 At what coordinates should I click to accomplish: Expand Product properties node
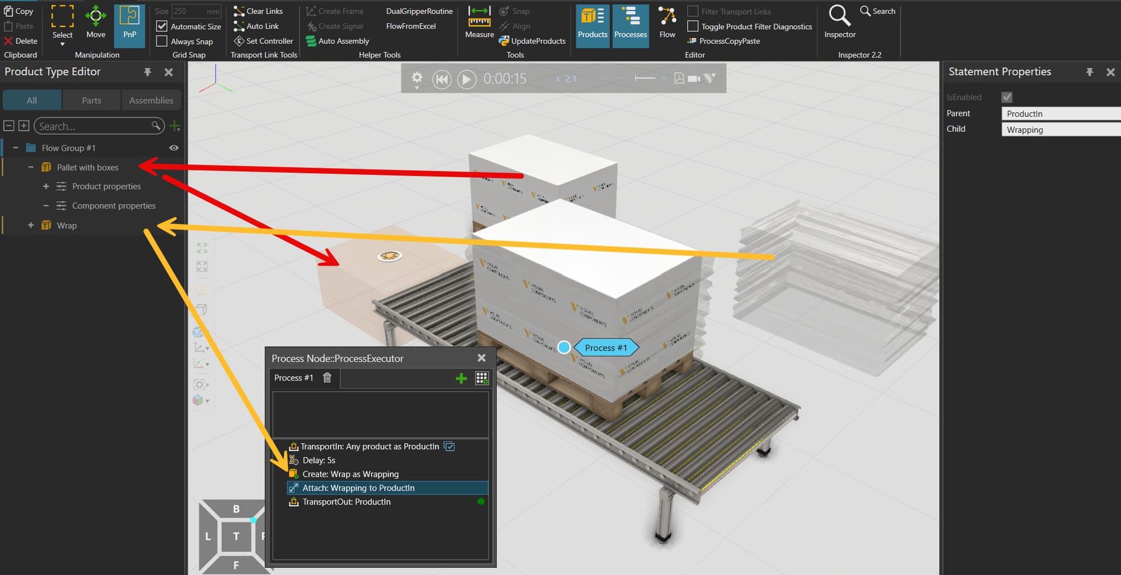(x=46, y=186)
